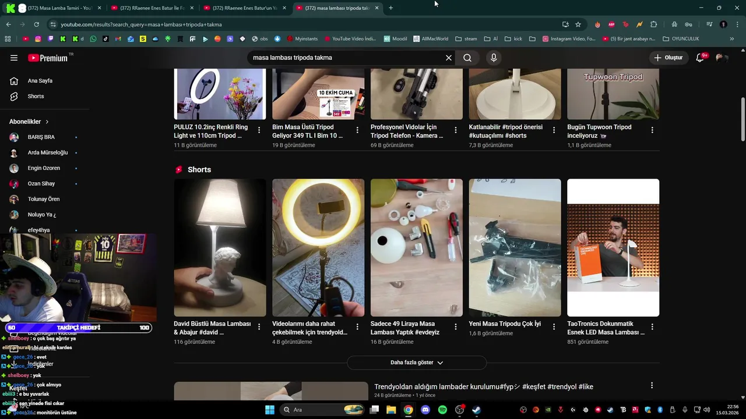
Task: Open OBS Studio from the taskbar
Action: point(459,410)
